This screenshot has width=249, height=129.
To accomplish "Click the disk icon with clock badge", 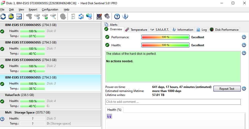I will pos(37,16).
